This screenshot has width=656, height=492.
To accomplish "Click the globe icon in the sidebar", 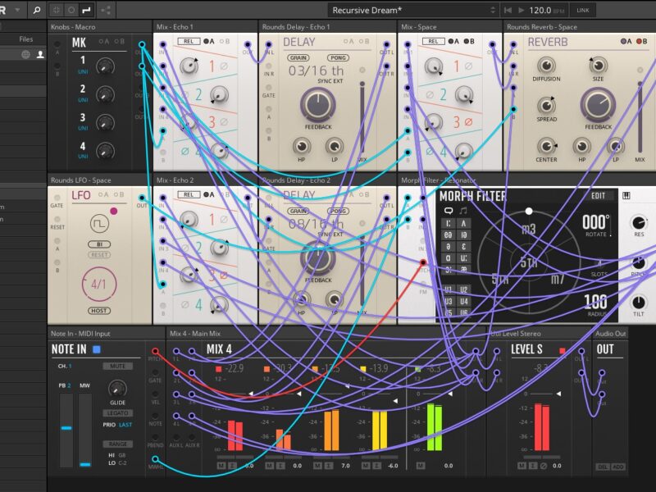I will 25,54.
